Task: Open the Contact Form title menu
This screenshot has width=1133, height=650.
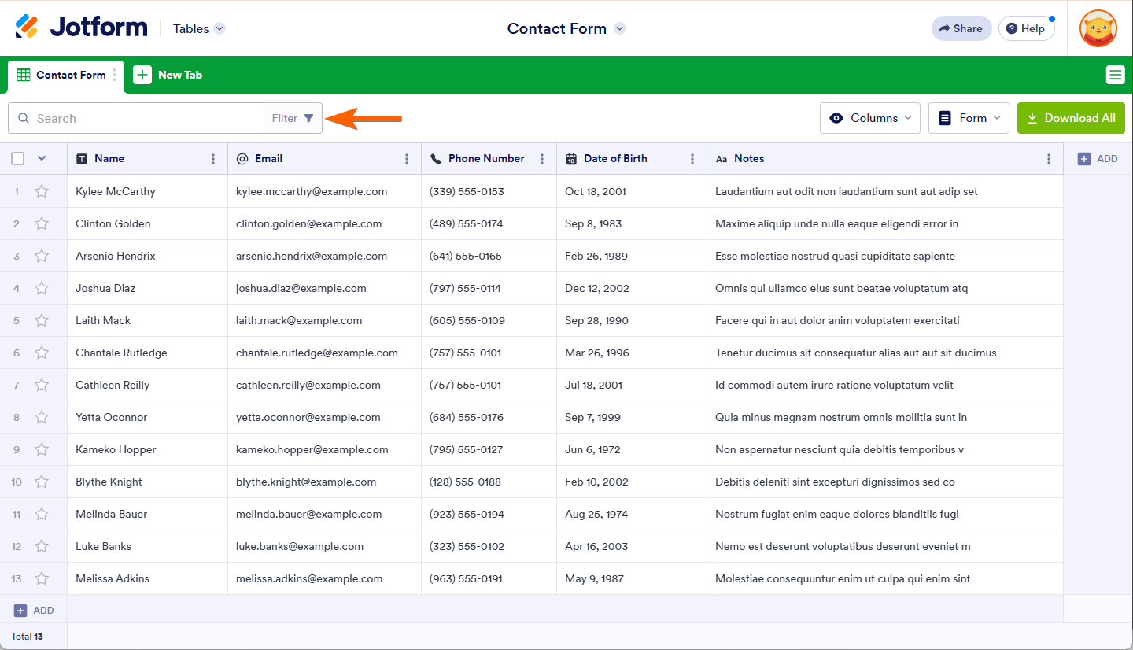Action: click(x=619, y=28)
